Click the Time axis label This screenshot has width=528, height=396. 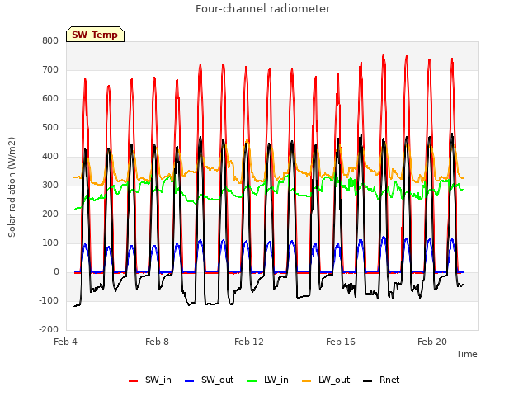[467, 354]
